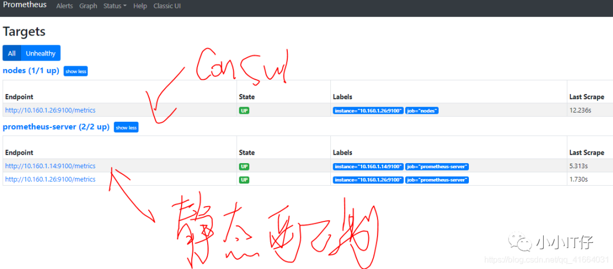This screenshot has height=269, width=613.
Task: Switch to the Classic UI
Action: pyautogui.click(x=167, y=6)
